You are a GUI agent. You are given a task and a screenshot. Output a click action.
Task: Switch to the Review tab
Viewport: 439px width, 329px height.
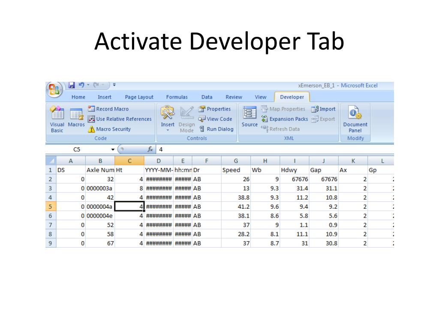[x=234, y=97]
